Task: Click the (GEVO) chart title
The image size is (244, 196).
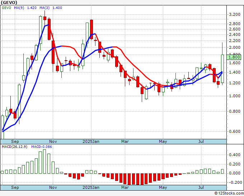Action: pos(9,3)
